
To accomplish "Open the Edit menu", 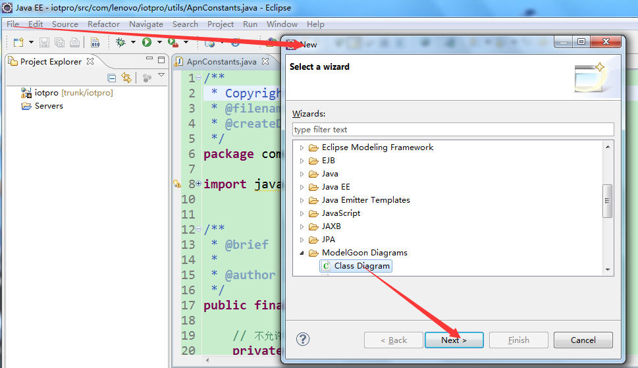I will point(36,24).
